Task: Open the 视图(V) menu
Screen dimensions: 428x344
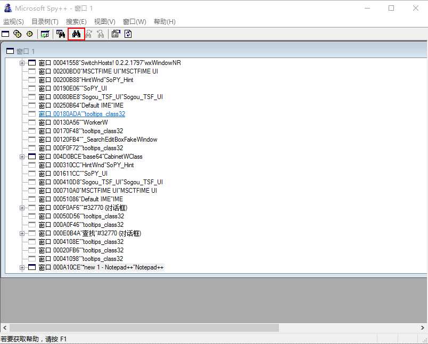Action: click(x=105, y=22)
